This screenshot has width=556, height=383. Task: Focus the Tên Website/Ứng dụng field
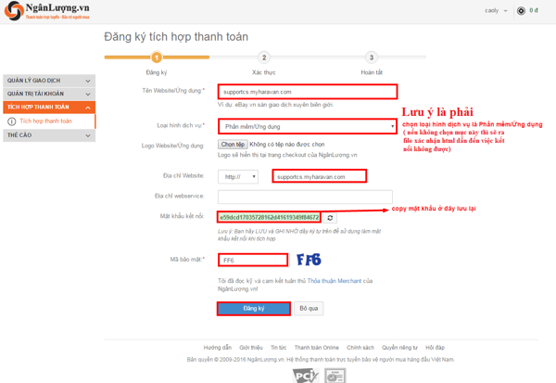click(308, 92)
